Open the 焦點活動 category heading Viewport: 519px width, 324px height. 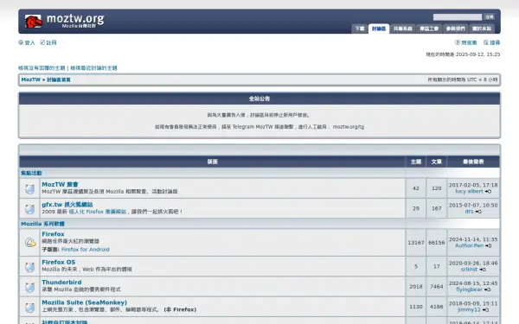coord(31,173)
